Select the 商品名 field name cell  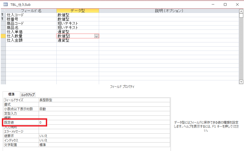(31, 28)
